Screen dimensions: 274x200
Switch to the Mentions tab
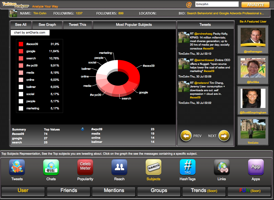[x=114, y=191]
